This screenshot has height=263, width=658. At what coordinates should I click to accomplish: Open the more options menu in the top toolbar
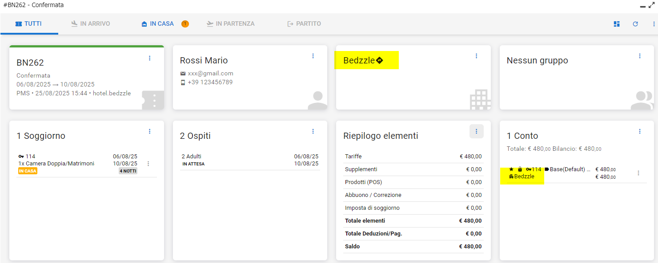point(654,24)
